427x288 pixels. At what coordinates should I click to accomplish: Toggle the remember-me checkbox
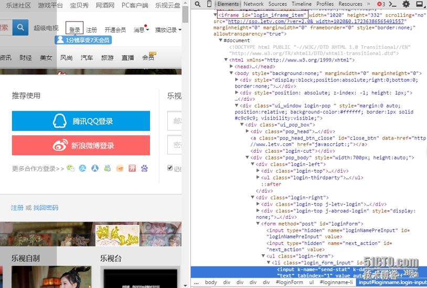[x=170, y=168]
